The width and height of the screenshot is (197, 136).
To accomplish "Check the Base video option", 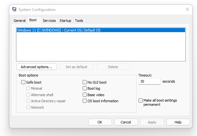I will tap(85, 95).
